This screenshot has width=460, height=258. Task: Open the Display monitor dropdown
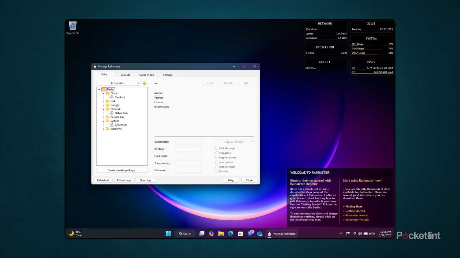[x=235, y=142]
